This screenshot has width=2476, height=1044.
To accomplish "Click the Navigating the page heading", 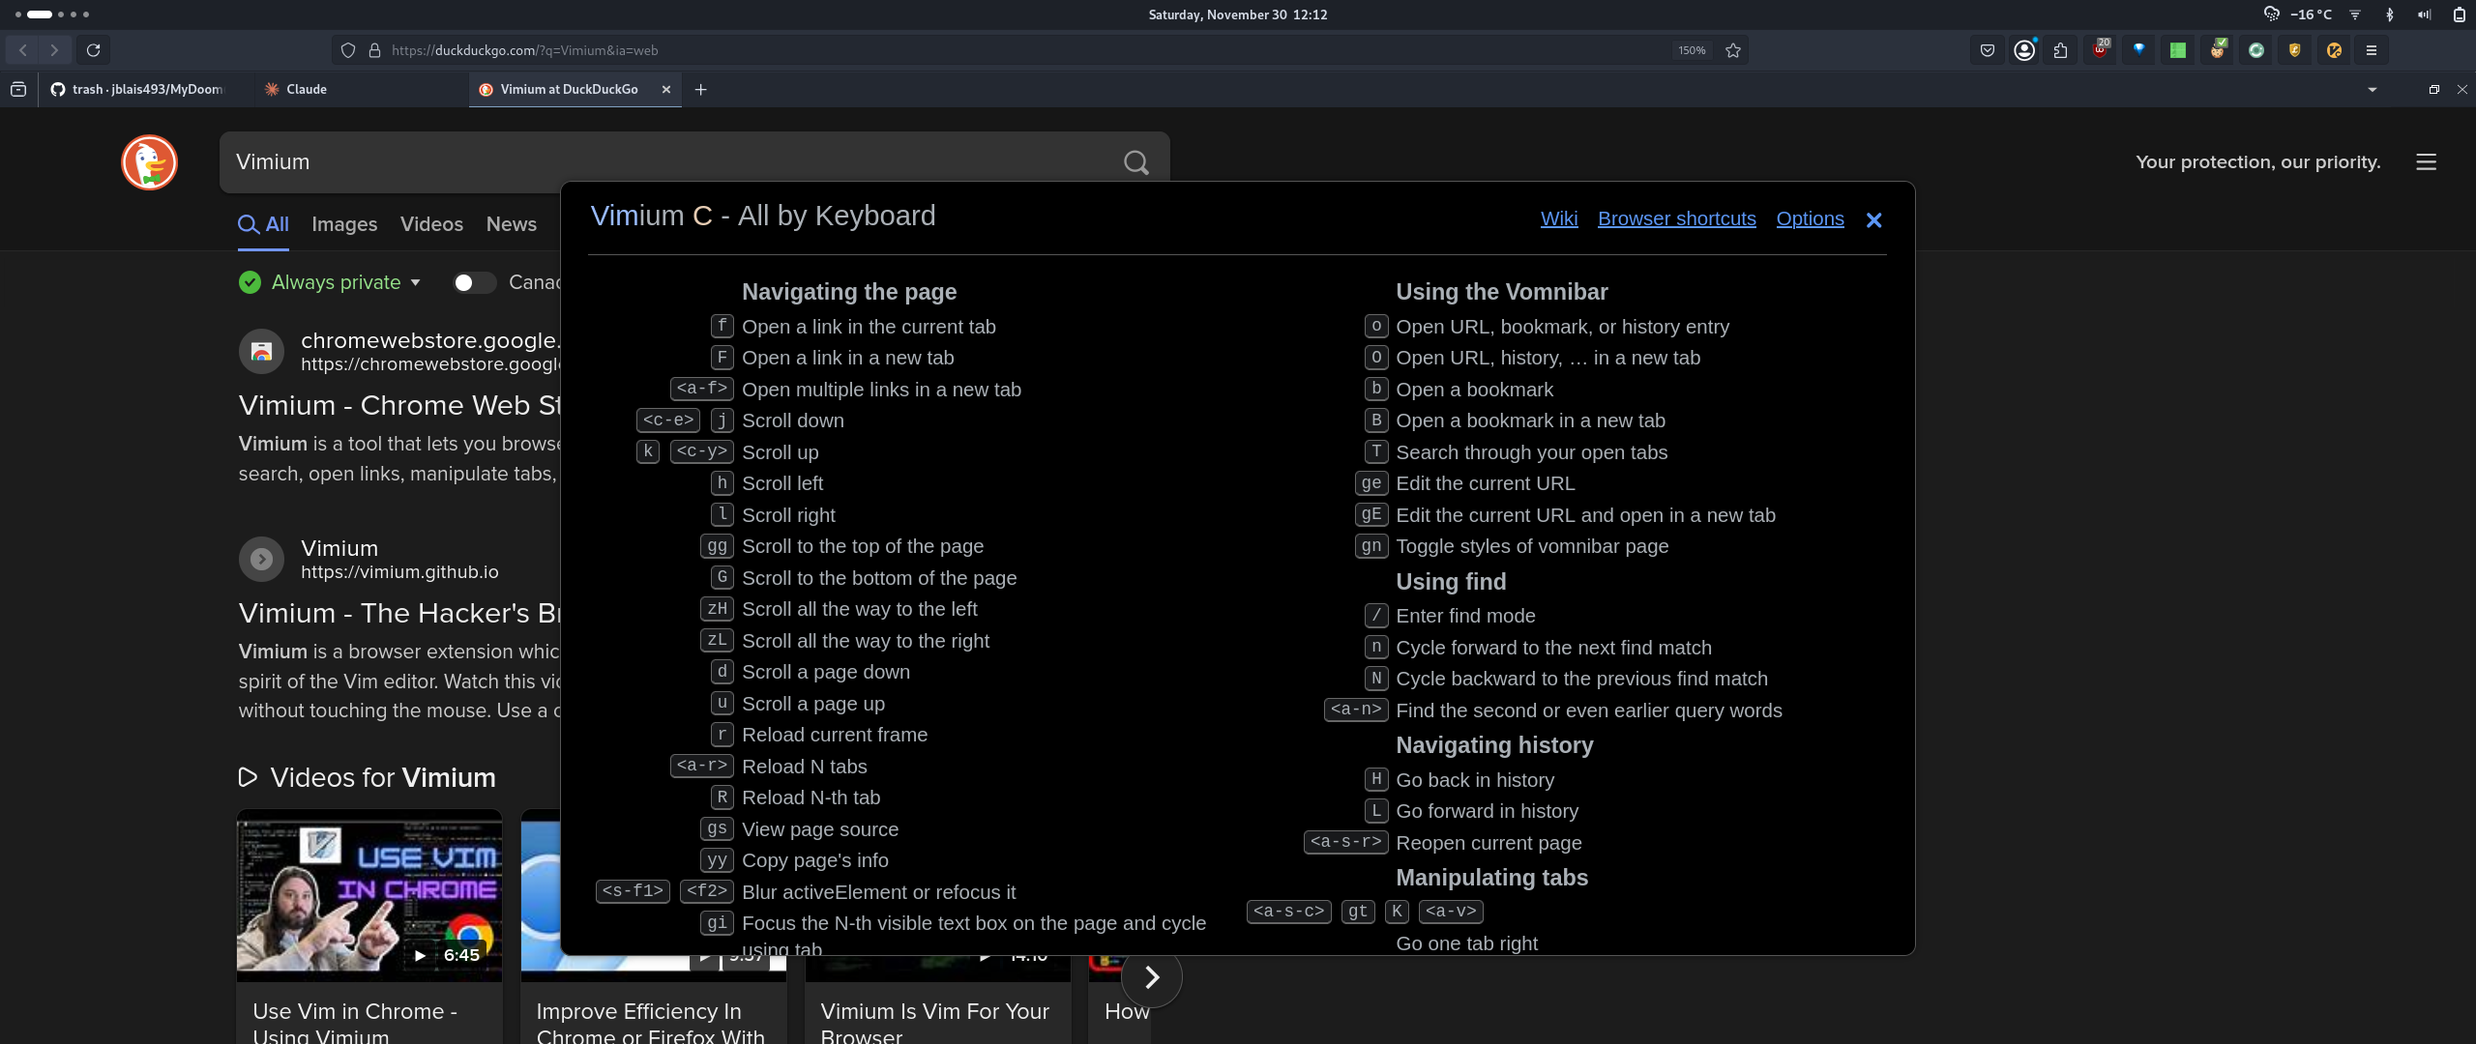I will [x=849, y=292].
